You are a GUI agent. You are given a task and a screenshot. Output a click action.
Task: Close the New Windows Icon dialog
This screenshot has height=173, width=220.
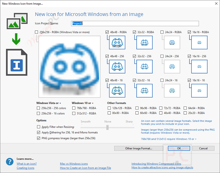point(216,4)
